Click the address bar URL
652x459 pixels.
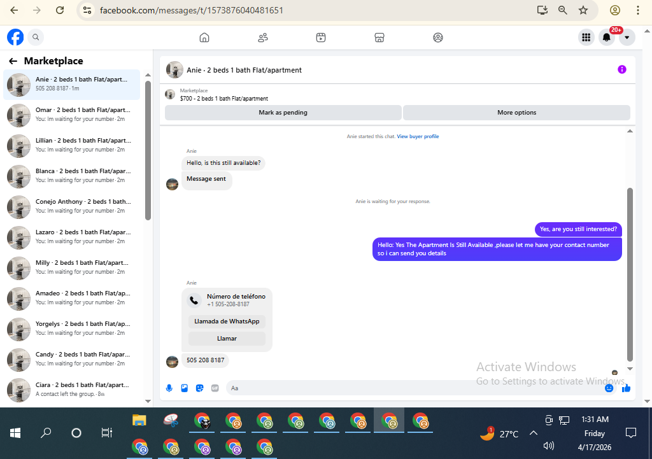click(192, 10)
